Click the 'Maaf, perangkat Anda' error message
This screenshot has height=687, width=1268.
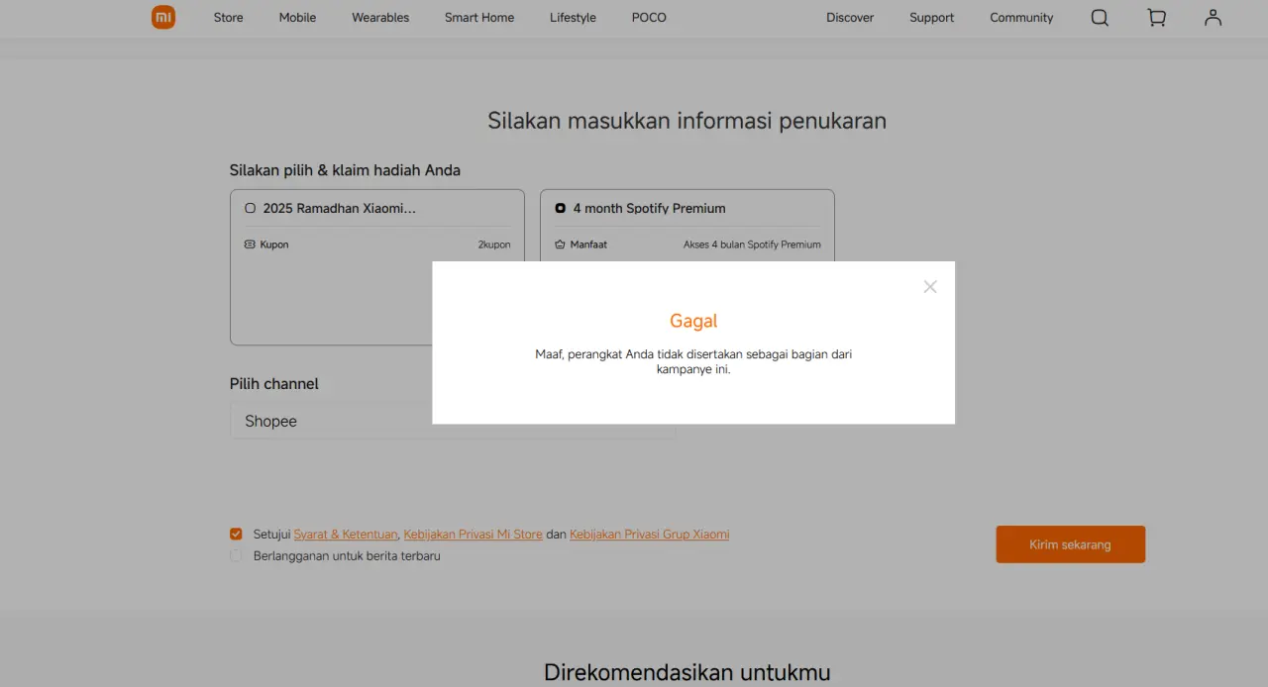(x=693, y=361)
